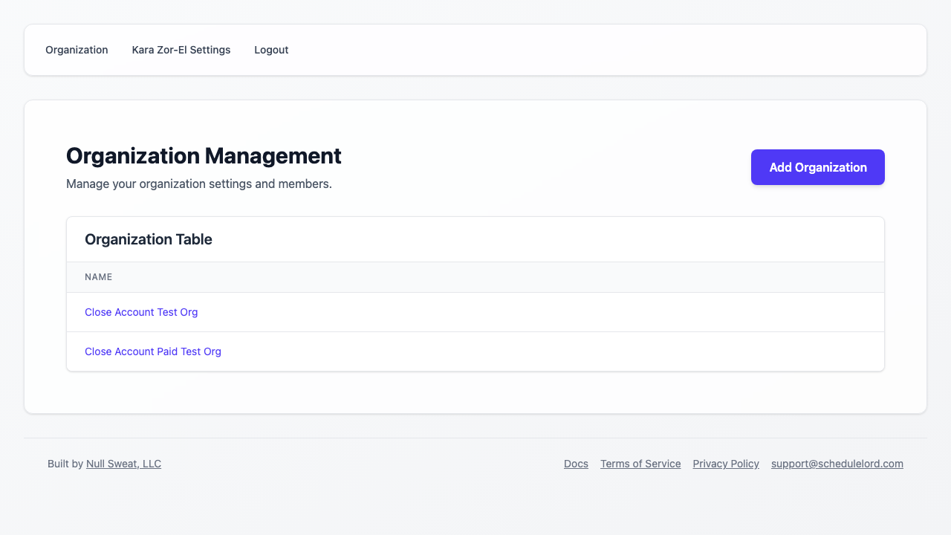Click the NAME column header
Screen dimensions: 951x535
coord(99,277)
